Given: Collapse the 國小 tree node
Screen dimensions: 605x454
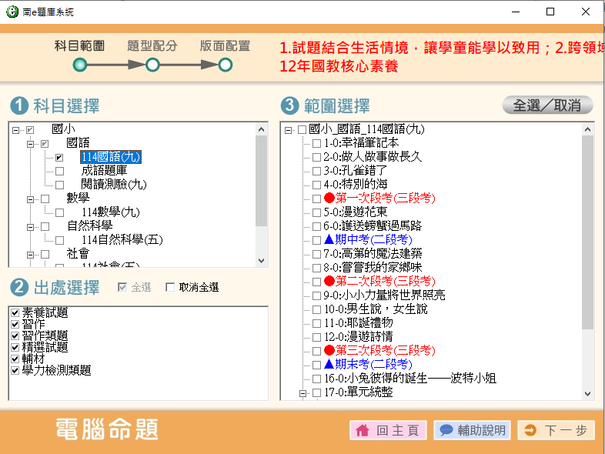Looking at the screenshot, I should [16, 129].
